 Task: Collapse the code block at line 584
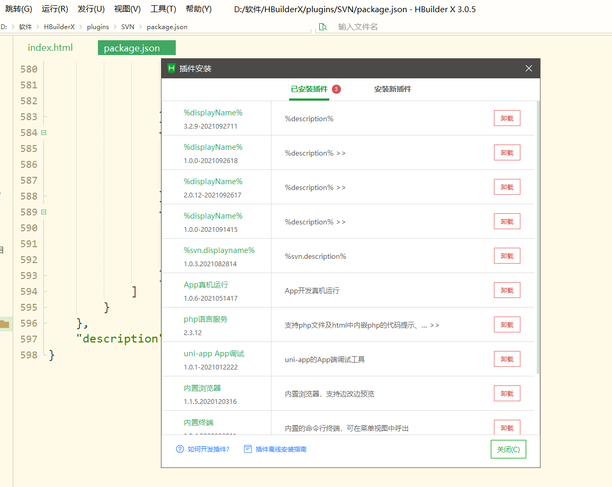(x=44, y=133)
